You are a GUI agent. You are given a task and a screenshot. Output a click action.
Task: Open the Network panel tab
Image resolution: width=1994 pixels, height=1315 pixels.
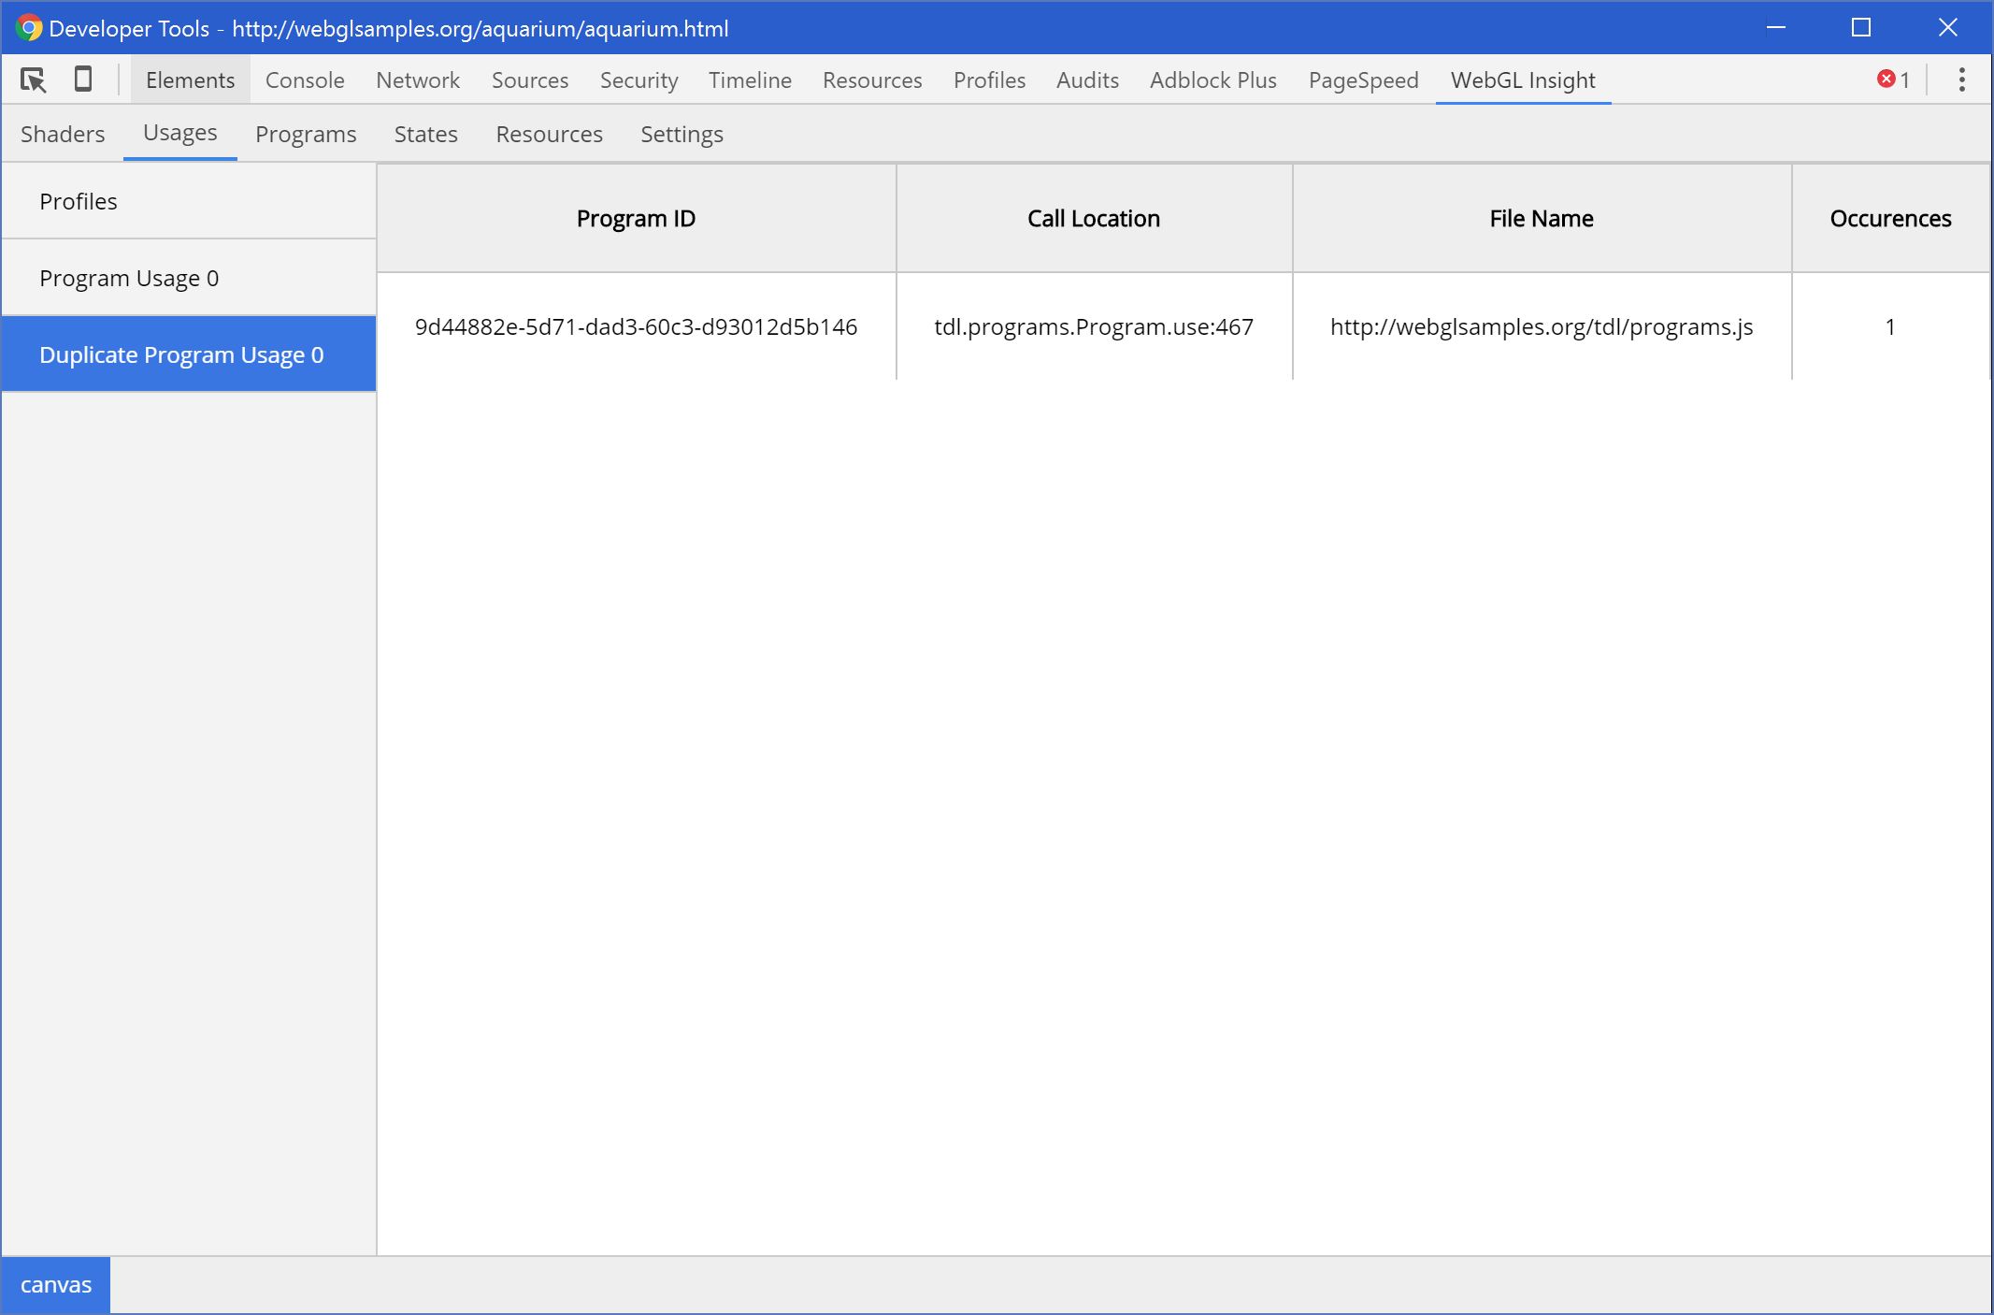pyautogui.click(x=418, y=80)
